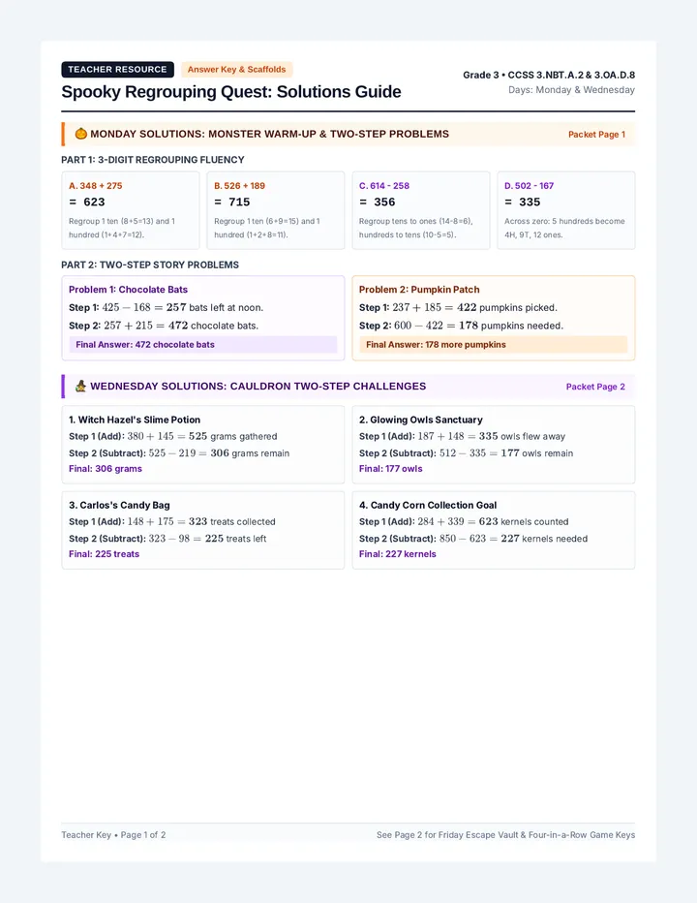Select the Packet Page 1 label
Viewport: 697px width, 903px height.
coord(596,134)
